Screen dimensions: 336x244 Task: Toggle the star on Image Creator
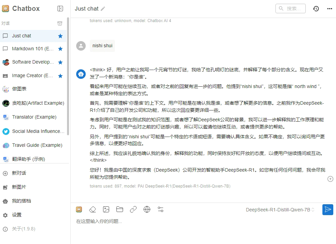pyautogui.click(x=60, y=76)
